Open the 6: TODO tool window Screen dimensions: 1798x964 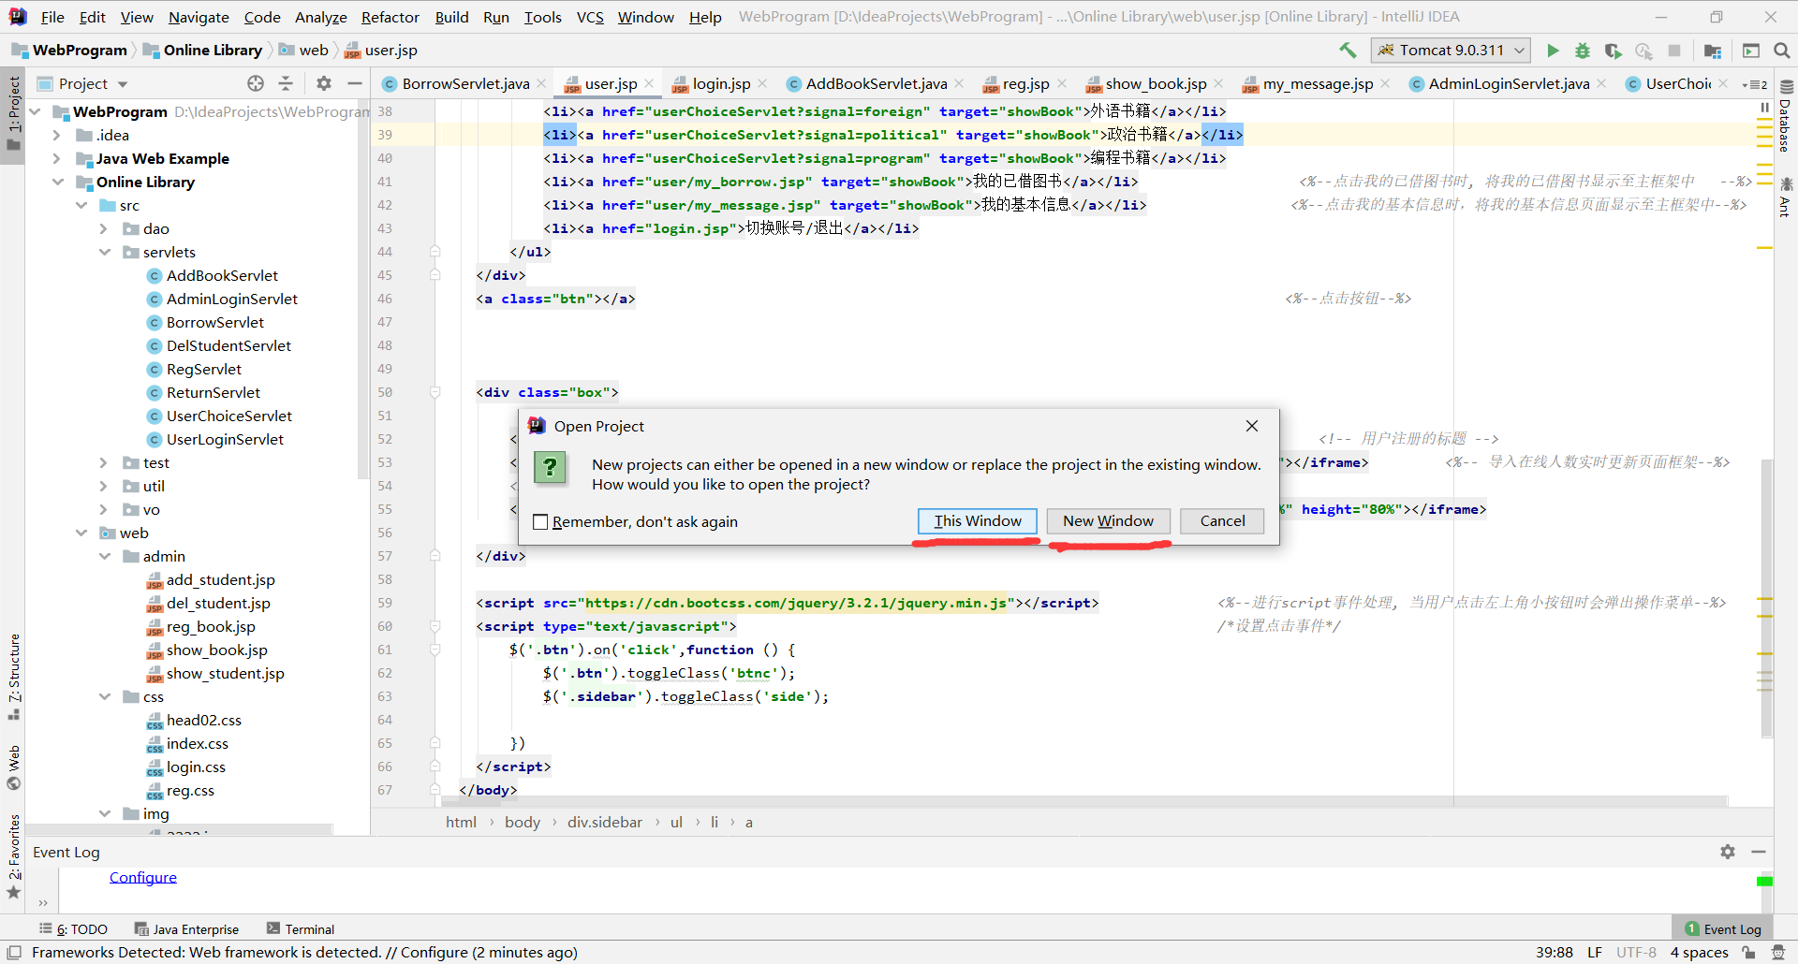(x=73, y=929)
